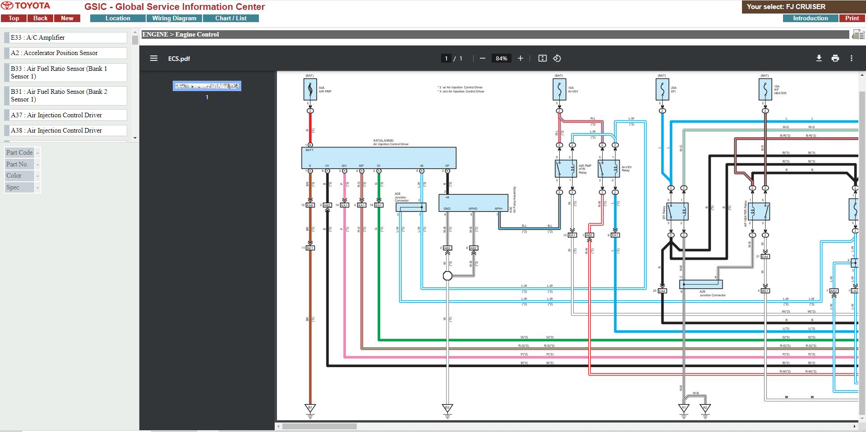The width and height of the screenshot is (866, 432).
Task: Go to Top page
Action: click(14, 18)
